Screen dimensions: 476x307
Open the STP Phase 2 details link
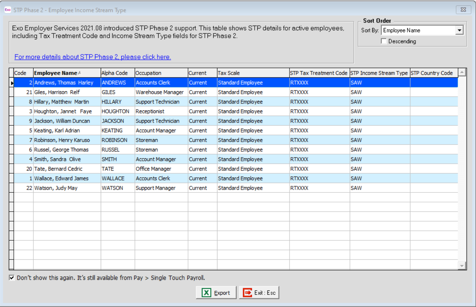pyautogui.click(x=93, y=57)
